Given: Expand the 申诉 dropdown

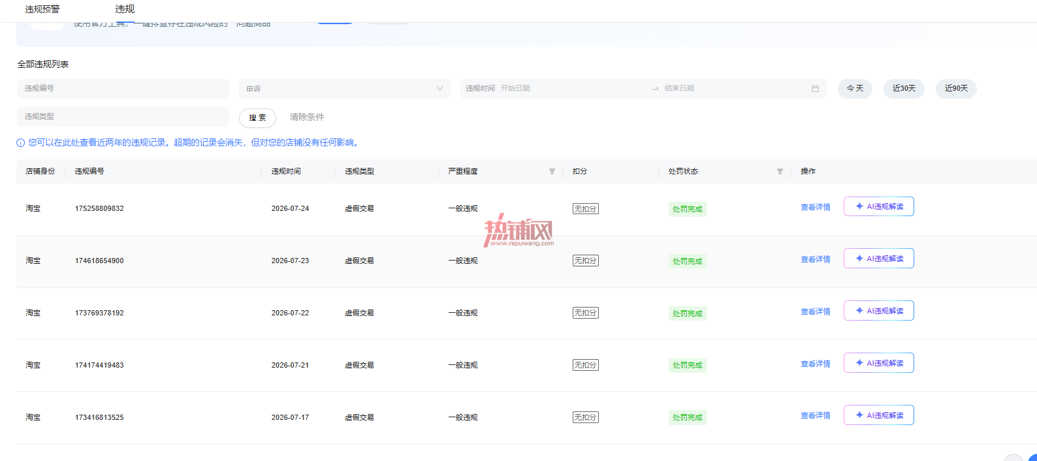Looking at the screenshot, I should tap(345, 89).
